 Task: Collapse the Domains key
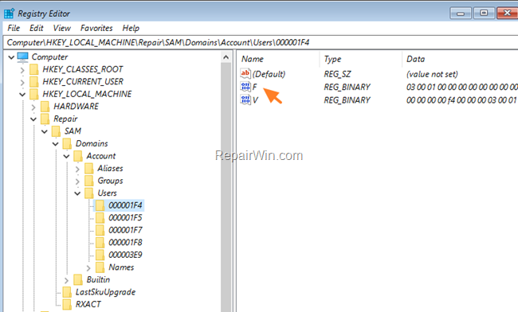pyautogui.click(x=56, y=144)
